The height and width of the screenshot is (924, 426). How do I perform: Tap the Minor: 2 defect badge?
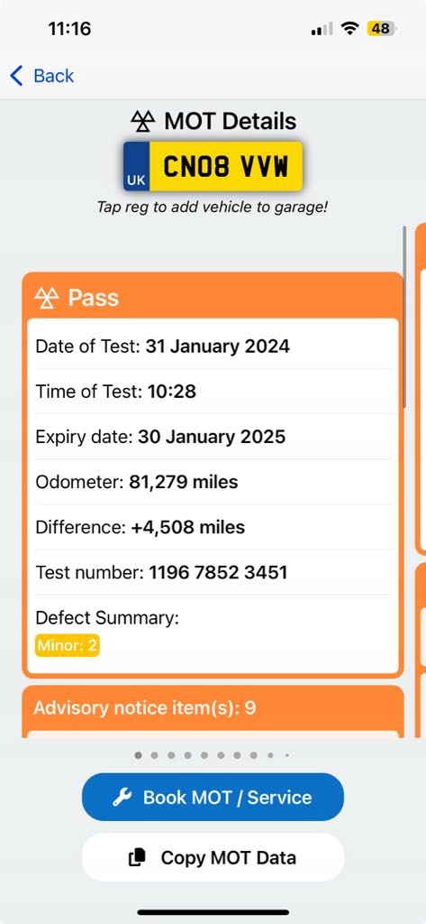coord(68,645)
